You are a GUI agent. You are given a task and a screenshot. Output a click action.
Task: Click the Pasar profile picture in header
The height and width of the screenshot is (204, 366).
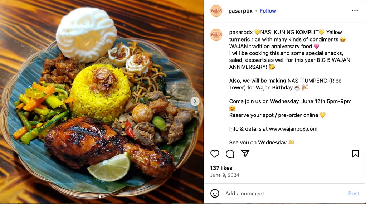(x=216, y=11)
